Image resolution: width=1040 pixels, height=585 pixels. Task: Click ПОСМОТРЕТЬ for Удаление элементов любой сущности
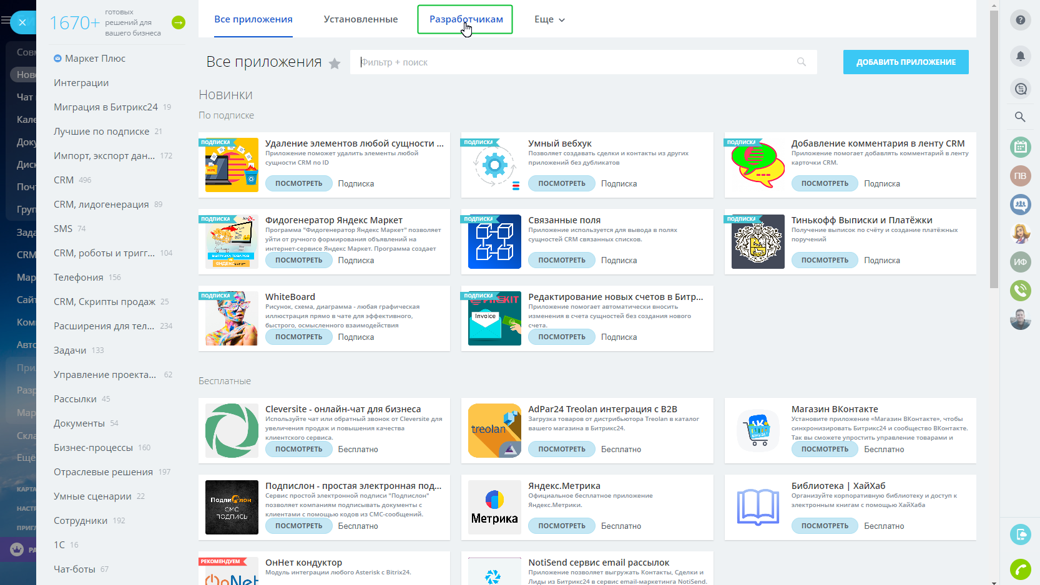tap(299, 183)
